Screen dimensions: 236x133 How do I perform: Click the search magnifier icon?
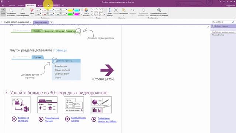coord(233,22)
